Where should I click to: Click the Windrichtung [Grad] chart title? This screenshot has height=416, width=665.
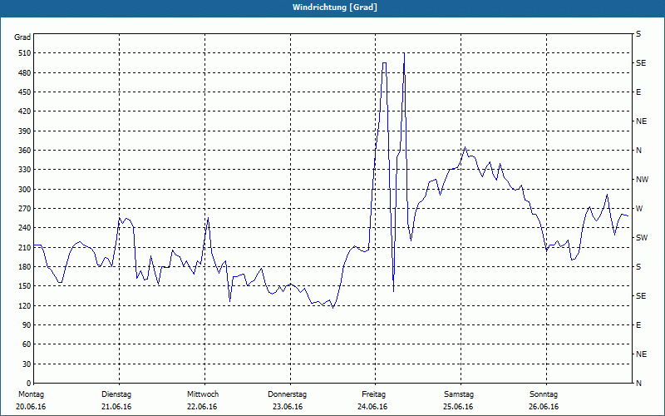(x=335, y=7)
